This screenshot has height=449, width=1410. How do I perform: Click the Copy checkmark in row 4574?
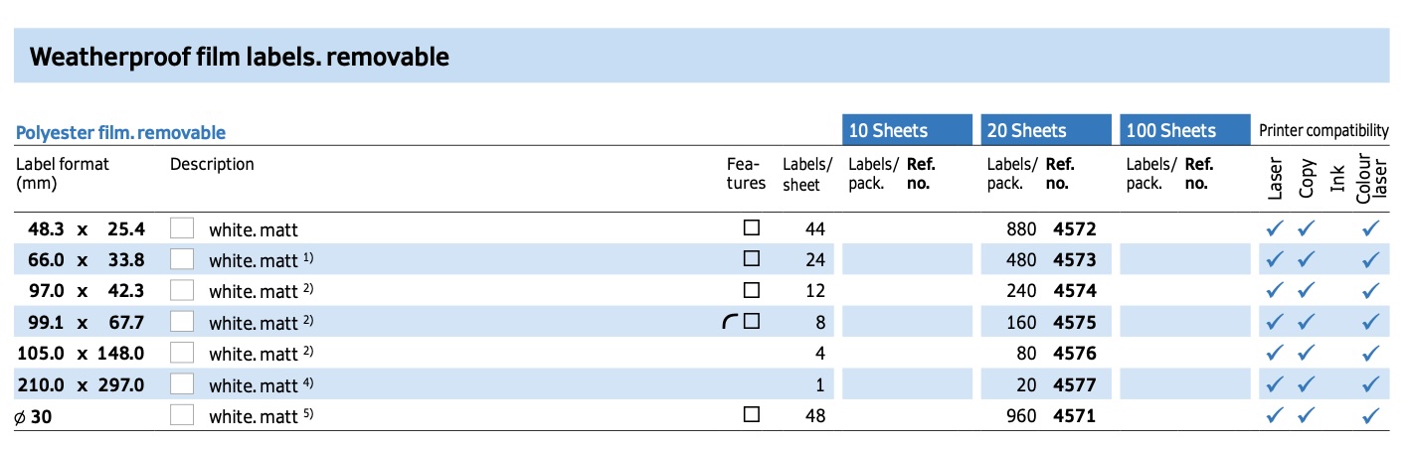tap(1307, 291)
